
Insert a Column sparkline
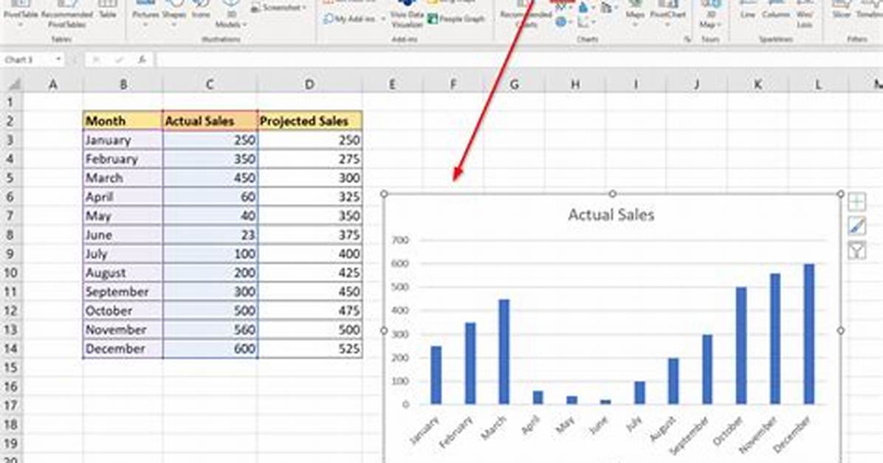pyautogui.click(x=775, y=10)
